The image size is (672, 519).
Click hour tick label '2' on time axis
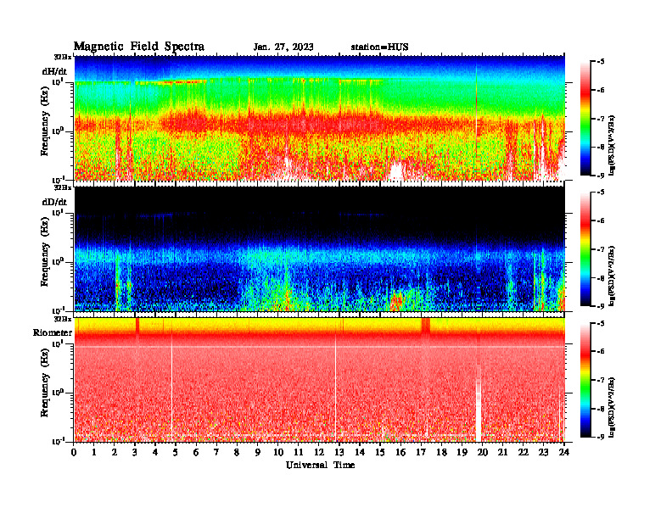pyautogui.click(x=115, y=453)
